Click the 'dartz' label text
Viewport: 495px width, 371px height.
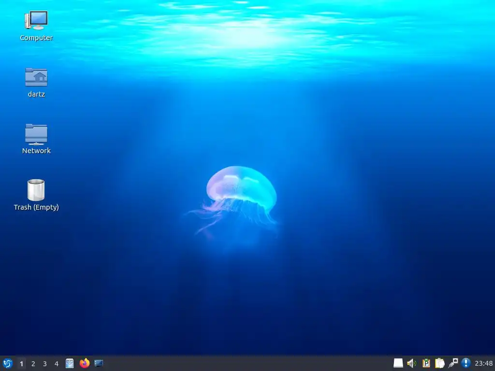coord(36,94)
